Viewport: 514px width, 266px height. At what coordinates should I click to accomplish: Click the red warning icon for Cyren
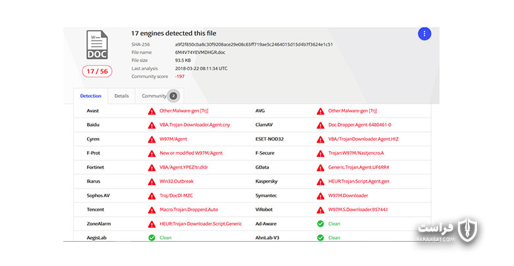(152, 139)
